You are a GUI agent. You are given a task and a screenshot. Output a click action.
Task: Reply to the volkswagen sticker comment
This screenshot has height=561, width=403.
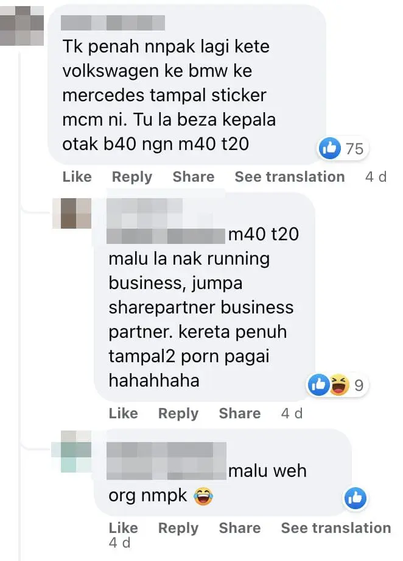[132, 177]
